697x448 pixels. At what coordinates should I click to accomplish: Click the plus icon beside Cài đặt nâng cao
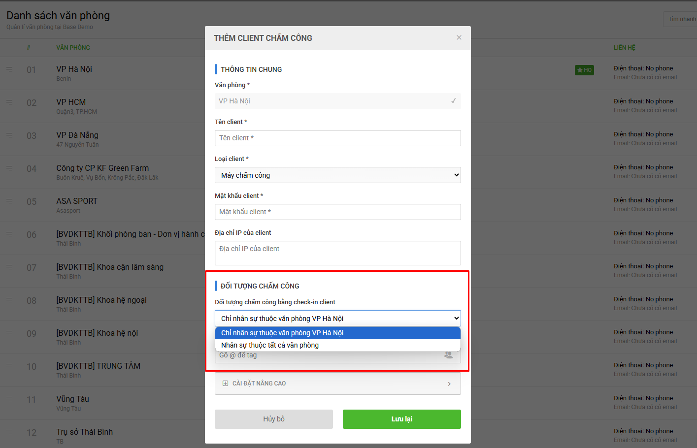pos(225,384)
